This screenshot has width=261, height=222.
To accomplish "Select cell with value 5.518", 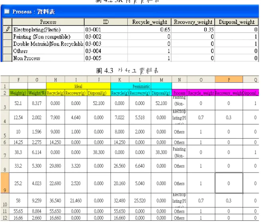I will pos(140,117).
